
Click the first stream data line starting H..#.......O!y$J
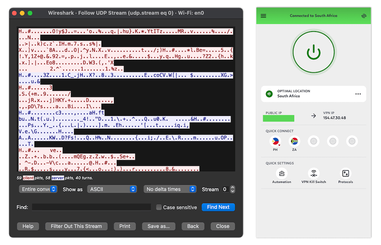point(126,31)
